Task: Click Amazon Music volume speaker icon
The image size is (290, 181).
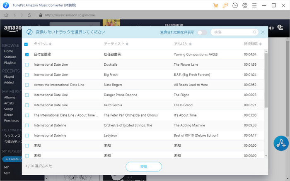Action: [271, 28]
